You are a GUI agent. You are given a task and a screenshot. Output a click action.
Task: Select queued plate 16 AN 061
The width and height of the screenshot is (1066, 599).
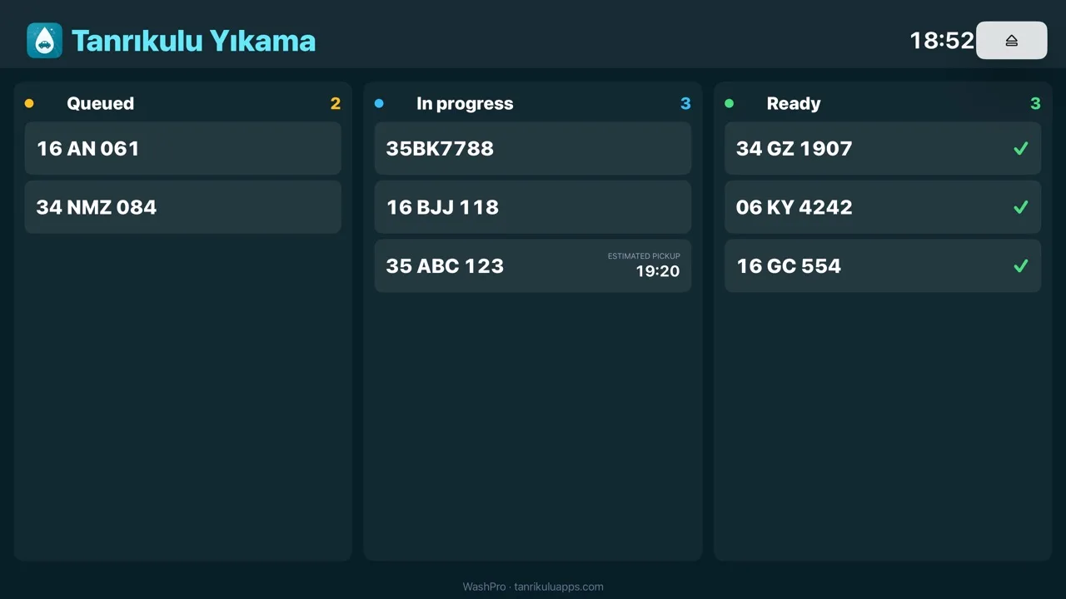[x=183, y=148]
